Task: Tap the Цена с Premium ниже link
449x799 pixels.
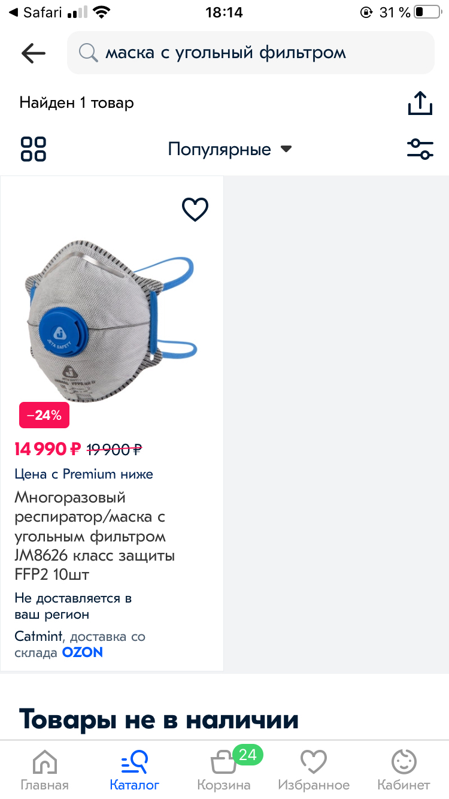Action: (x=84, y=474)
